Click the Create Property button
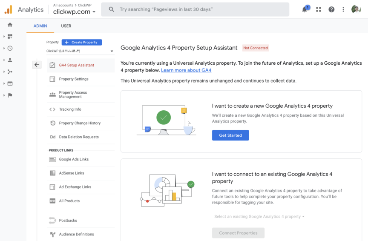Image resolution: width=368 pixels, height=241 pixels. coord(82,42)
